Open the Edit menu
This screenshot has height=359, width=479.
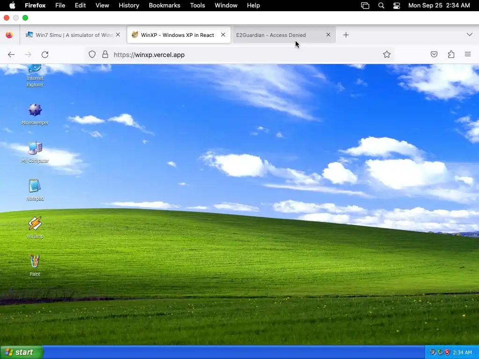[80, 5]
